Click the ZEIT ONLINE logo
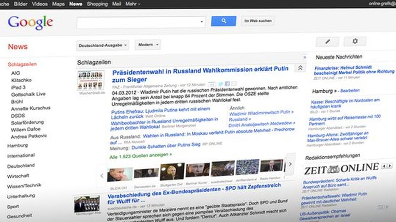The height and width of the screenshot is (222, 396). [x=341, y=169]
